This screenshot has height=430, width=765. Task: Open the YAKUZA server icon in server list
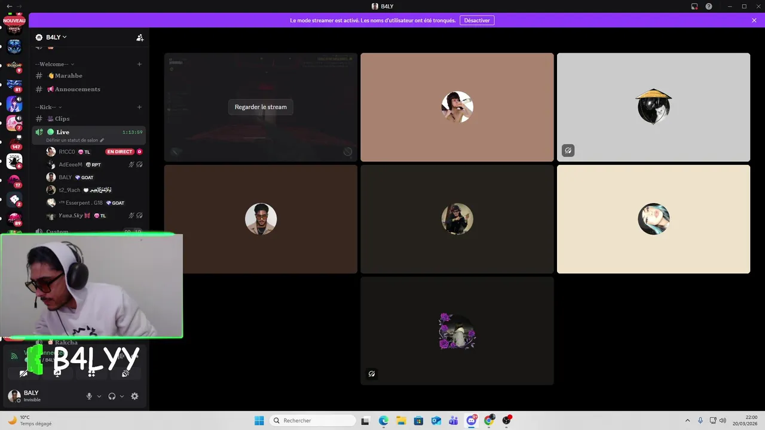coord(14,30)
